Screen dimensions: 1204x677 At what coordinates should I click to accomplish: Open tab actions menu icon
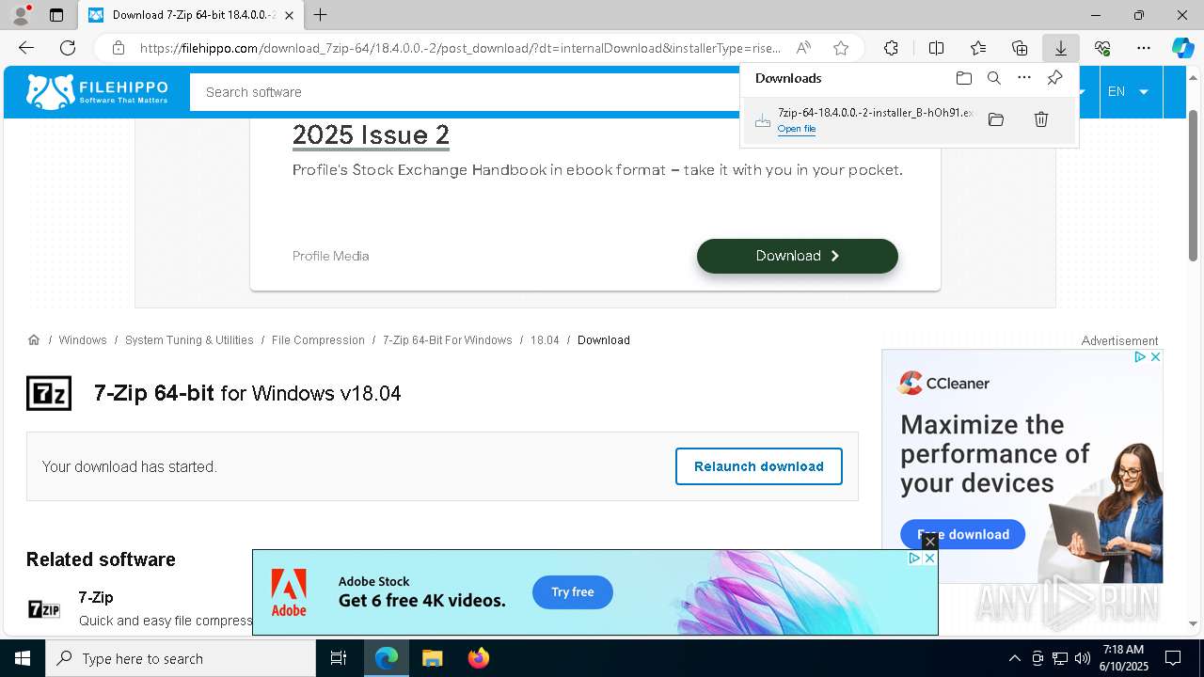(x=56, y=15)
